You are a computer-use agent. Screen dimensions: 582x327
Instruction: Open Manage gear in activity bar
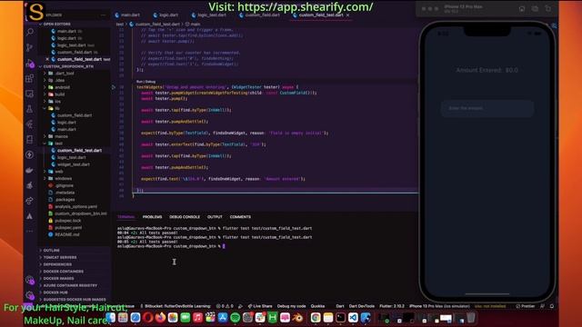(30, 295)
